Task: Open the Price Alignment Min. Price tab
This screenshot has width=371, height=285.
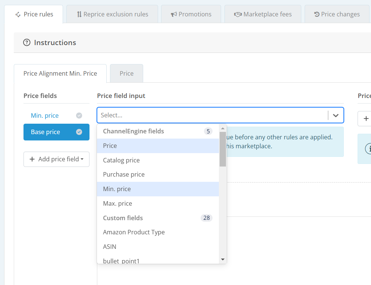Action: tap(60, 73)
